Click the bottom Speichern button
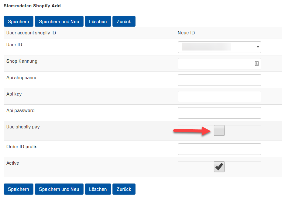 point(19,189)
